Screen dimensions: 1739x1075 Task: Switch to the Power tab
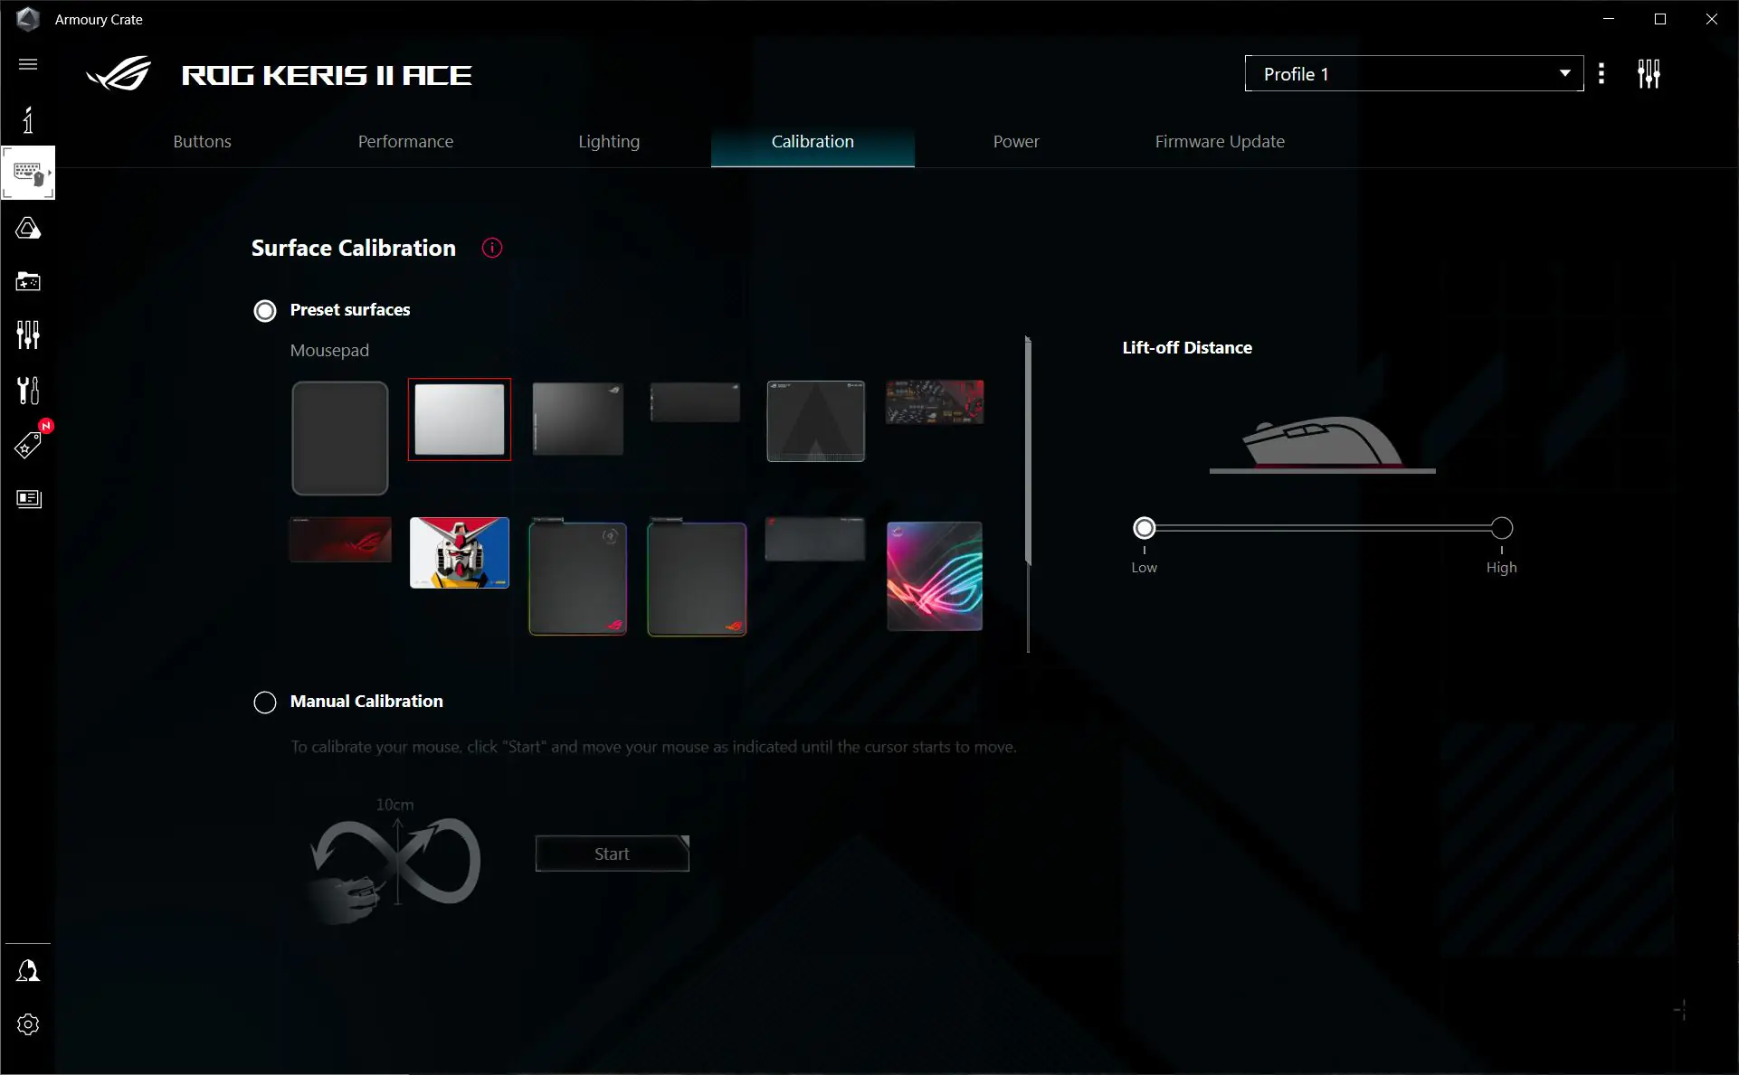pyautogui.click(x=1016, y=141)
